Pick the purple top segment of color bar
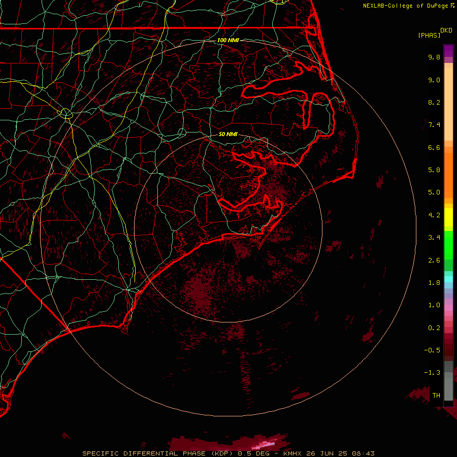457x457 pixels. 448,51
